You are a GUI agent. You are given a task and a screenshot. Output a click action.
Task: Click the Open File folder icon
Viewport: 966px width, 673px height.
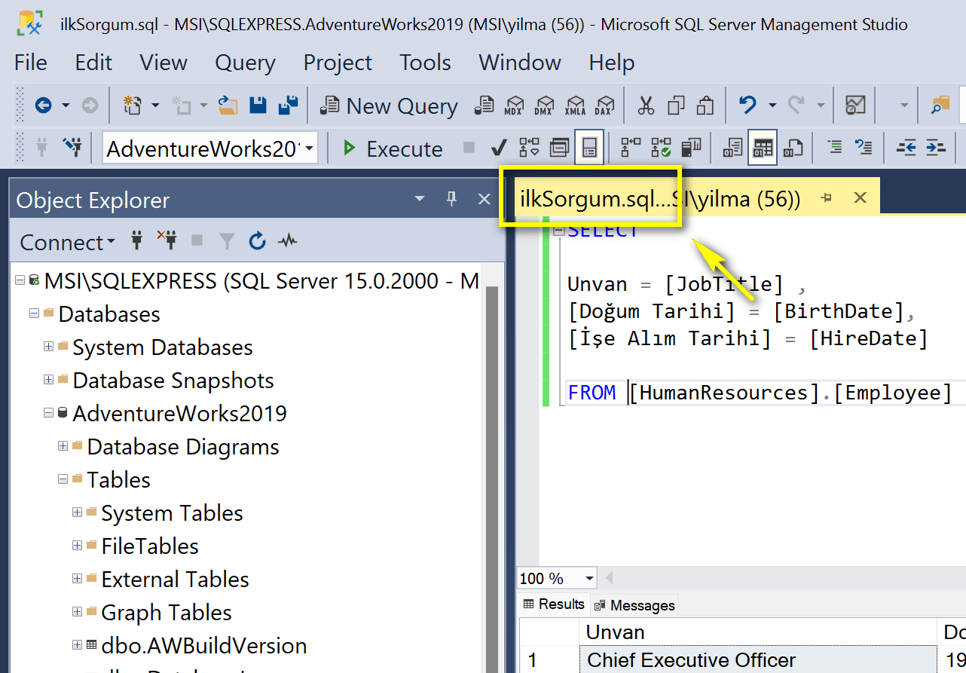tap(228, 106)
